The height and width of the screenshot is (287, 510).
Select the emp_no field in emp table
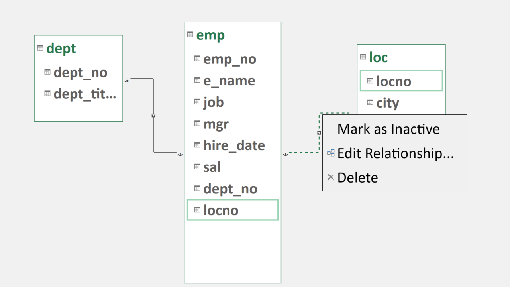pos(229,59)
